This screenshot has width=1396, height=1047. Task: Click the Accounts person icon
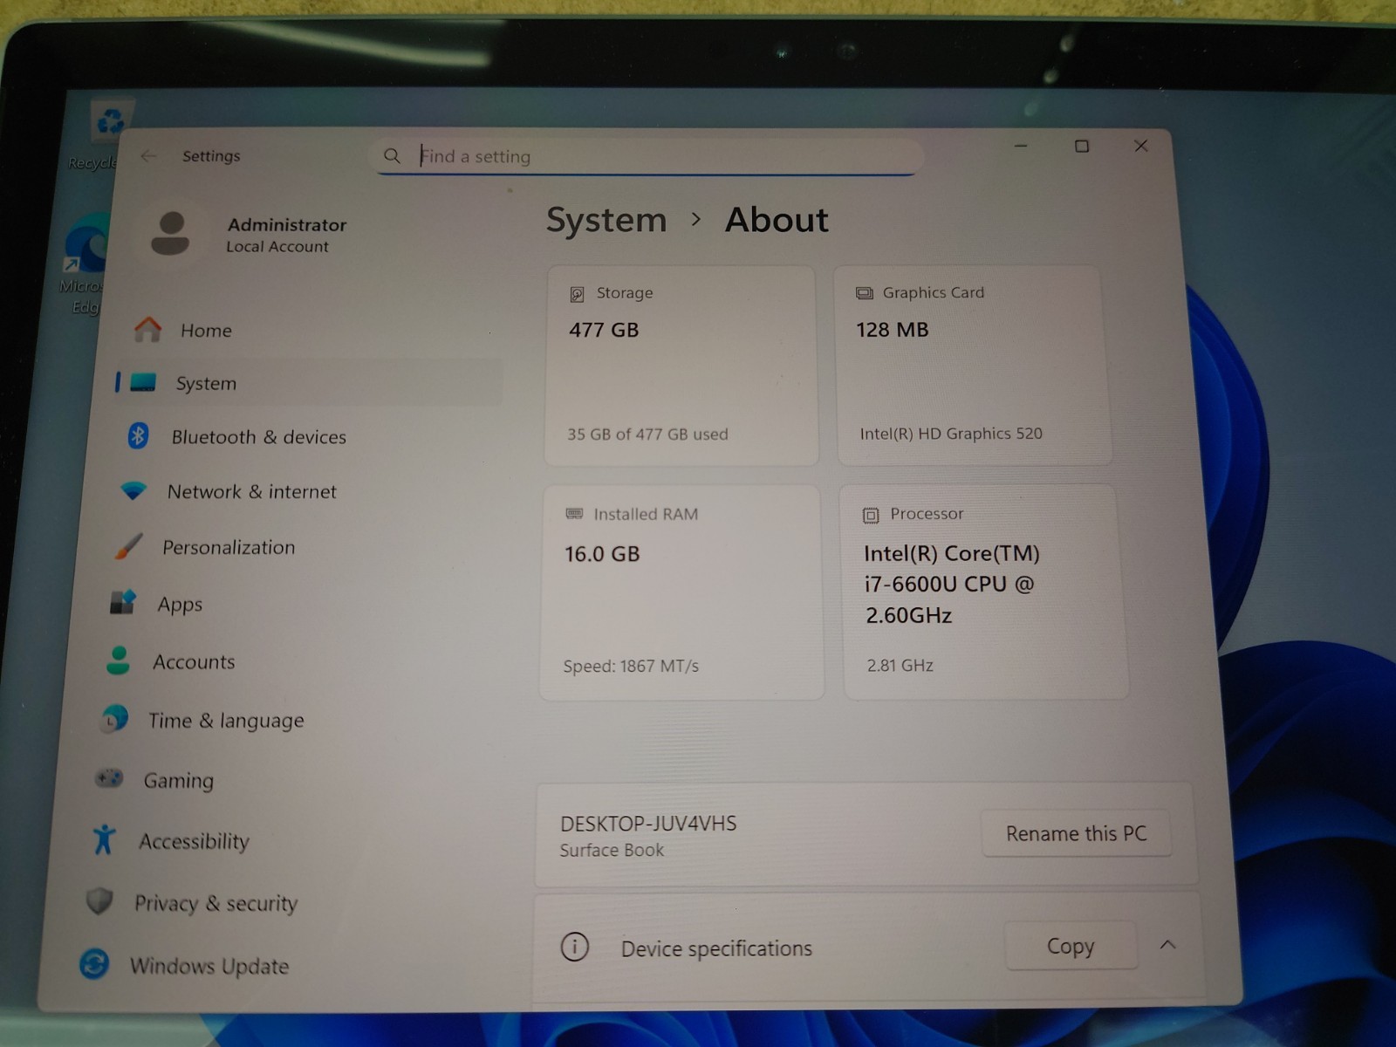coord(118,660)
